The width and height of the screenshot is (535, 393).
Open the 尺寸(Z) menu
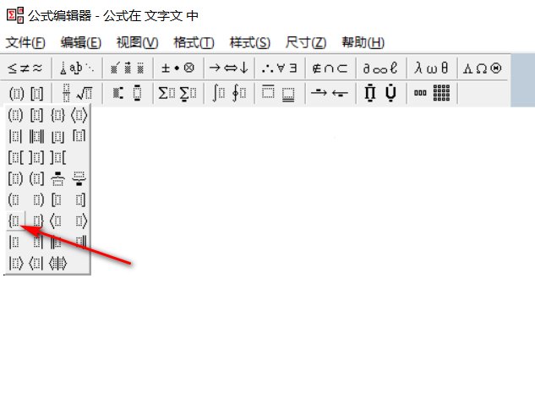pyautogui.click(x=306, y=42)
